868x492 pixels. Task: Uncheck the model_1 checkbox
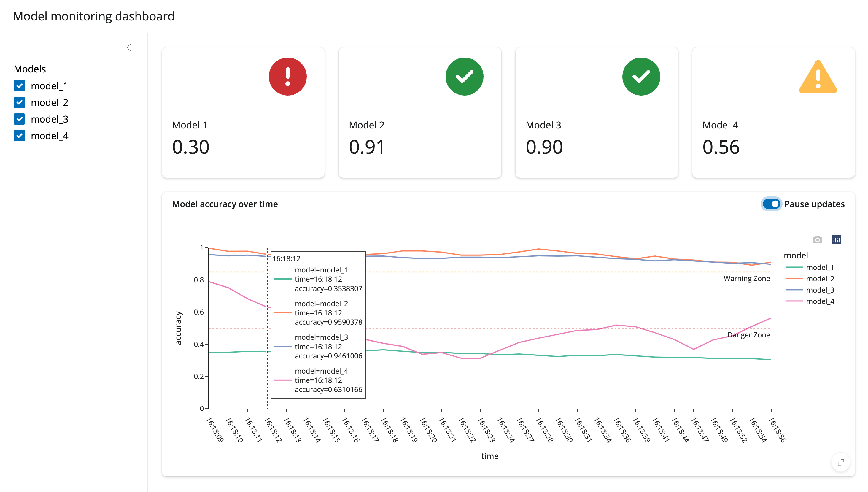pos(19,86)
